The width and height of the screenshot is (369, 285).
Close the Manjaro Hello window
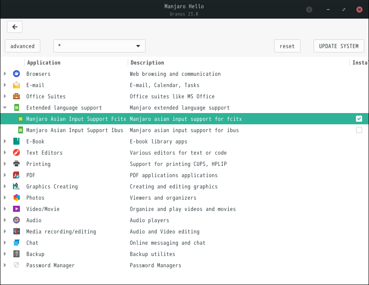pos(359,10)
